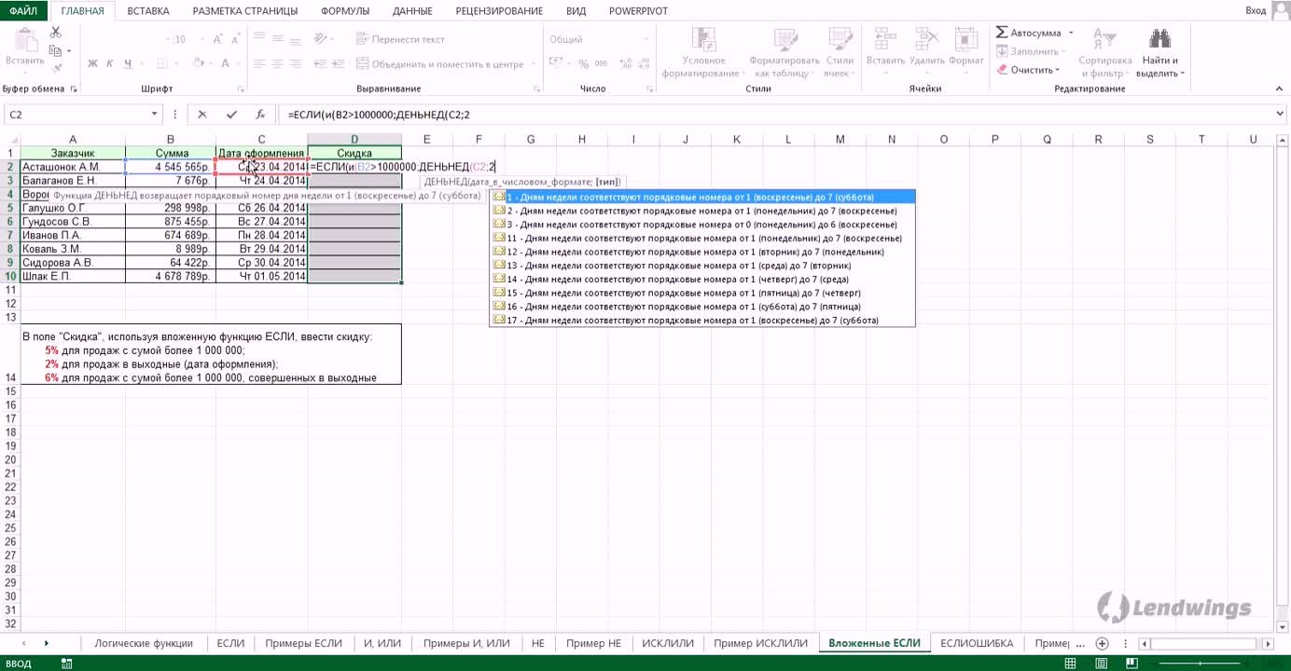Open the Логические функции sheet tab
Viewport: 1291px width, 671px height.
[x=144, y=643]
